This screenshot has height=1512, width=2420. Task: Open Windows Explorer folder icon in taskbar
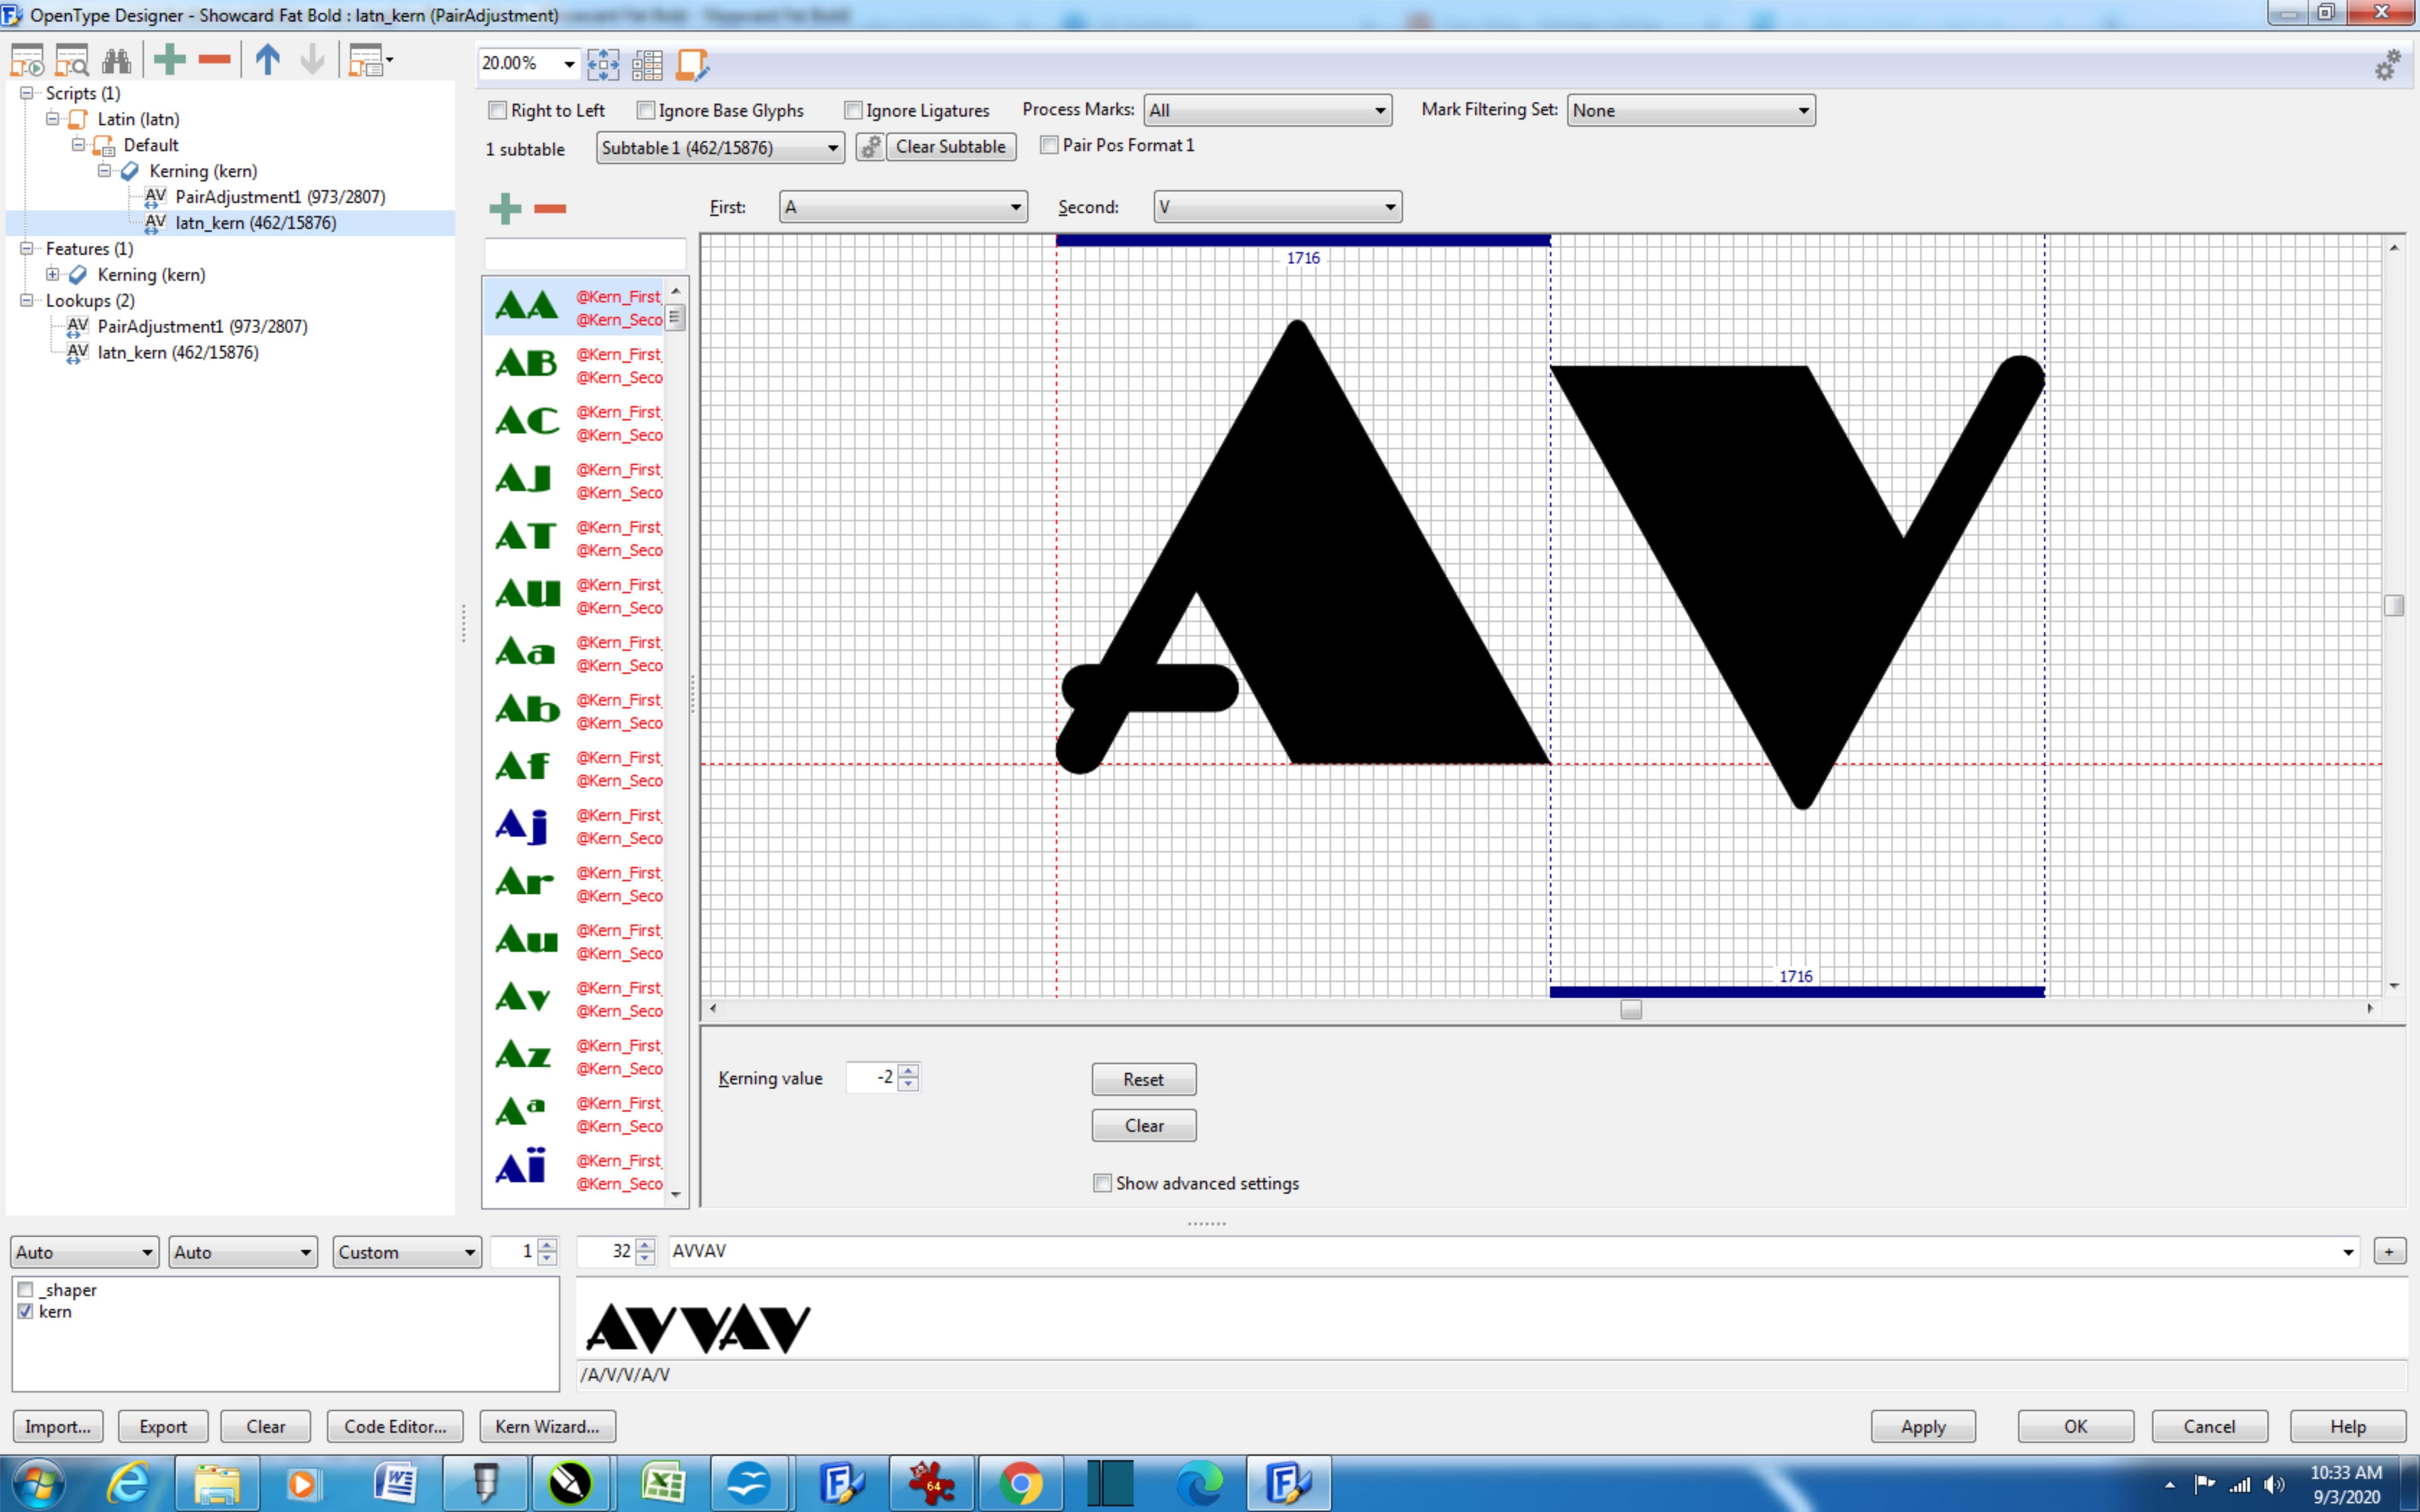217,1483
